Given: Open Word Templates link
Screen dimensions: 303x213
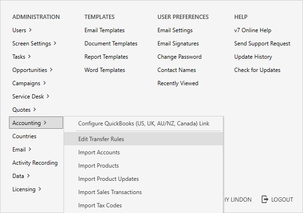Looking at the screenshot, I should pyautogui.click(x=104, y=70).
